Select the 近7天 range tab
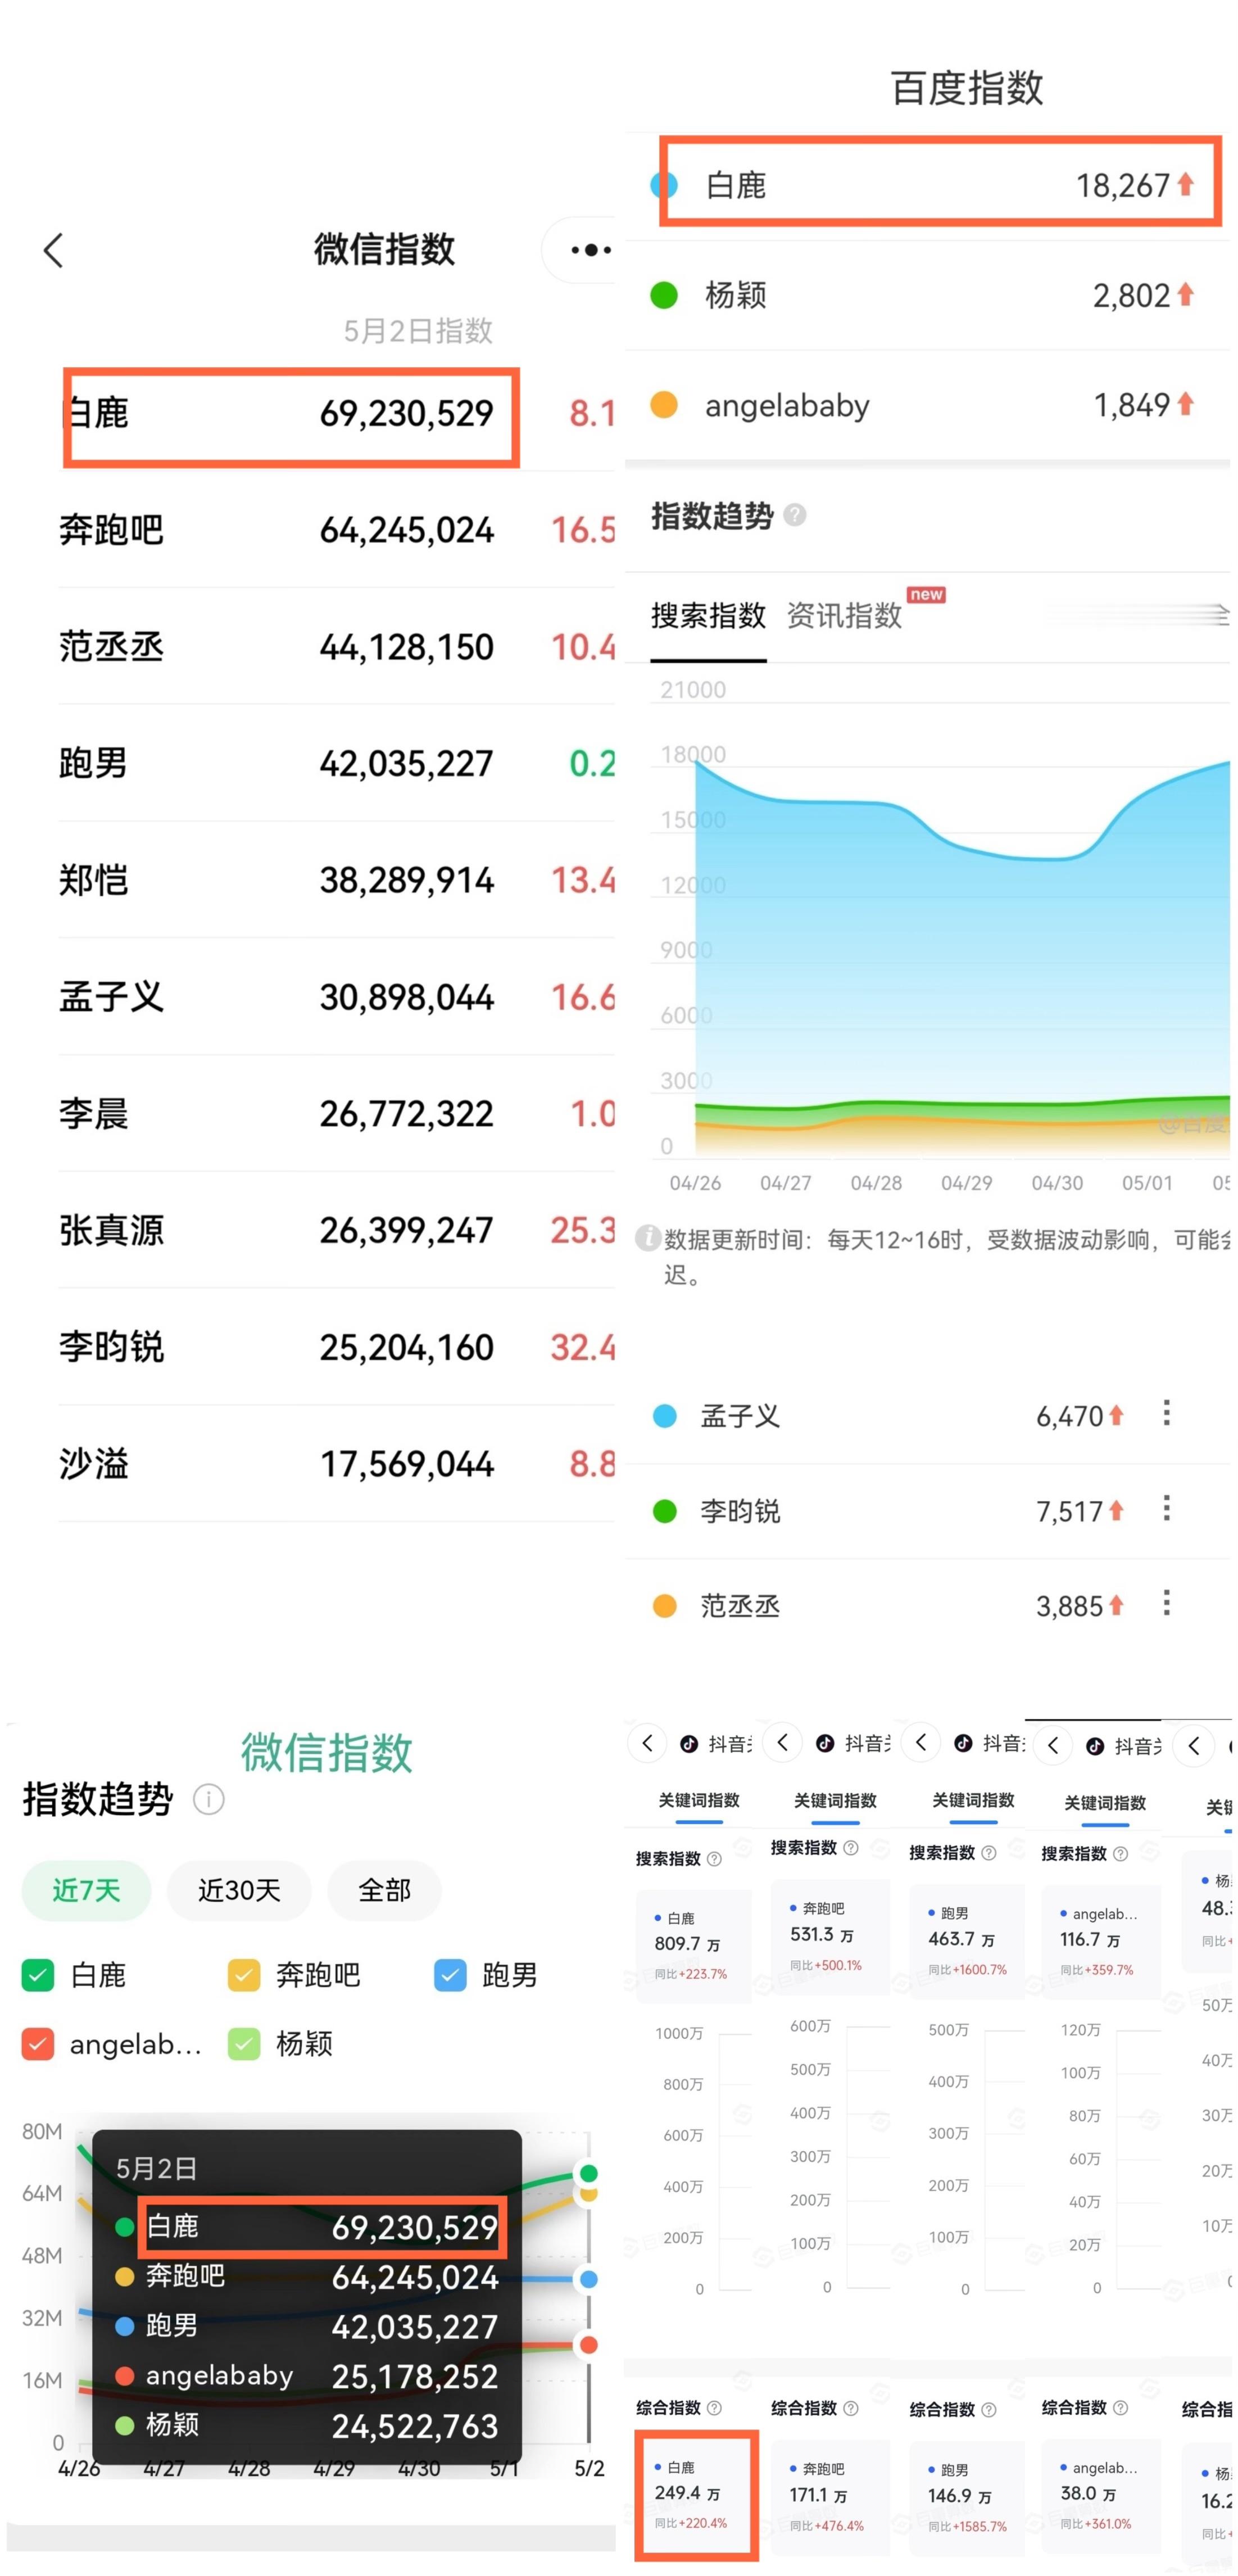Screen dimensions: 1238x2576 click(87, 1890)
